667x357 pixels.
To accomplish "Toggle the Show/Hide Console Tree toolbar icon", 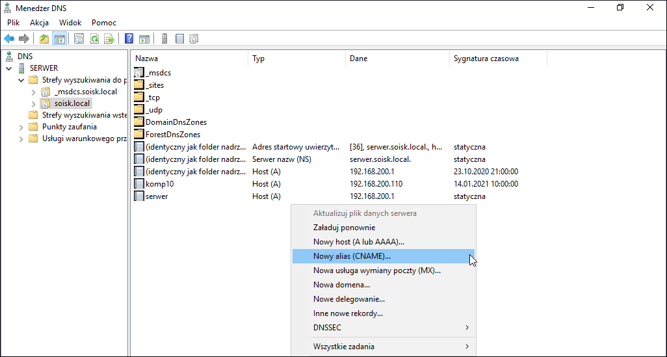I will [x=59, y=39].
